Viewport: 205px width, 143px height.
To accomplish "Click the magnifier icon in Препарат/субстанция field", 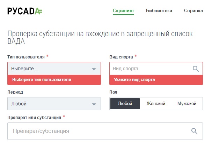I will [x=194, y=131].
